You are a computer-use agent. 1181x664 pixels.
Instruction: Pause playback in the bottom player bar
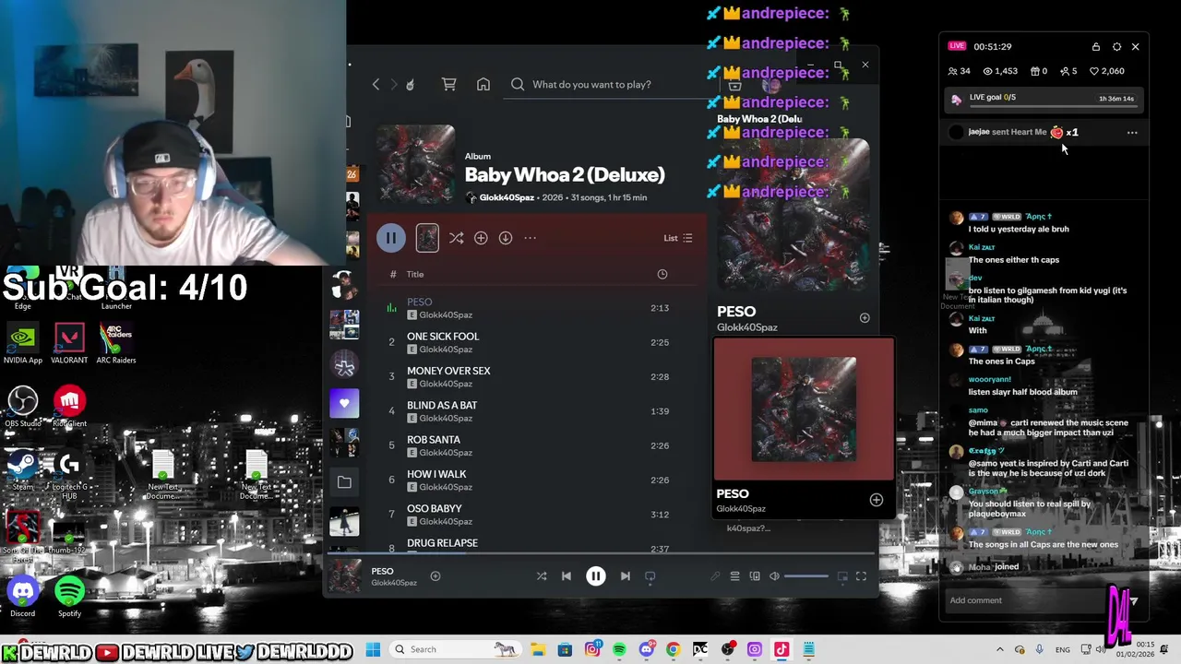(596, 576)
